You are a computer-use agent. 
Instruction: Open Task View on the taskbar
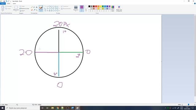[47, 108]
